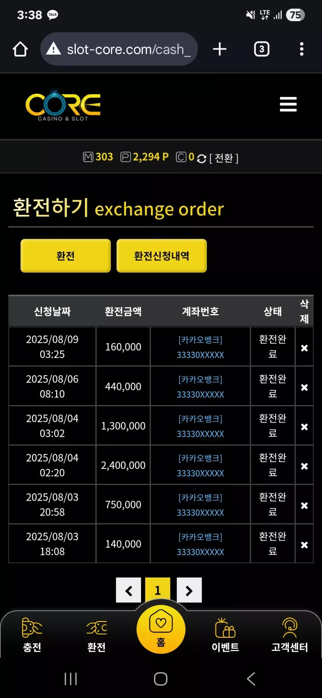Click the [전환] convert link
The image size is (322, 698).
coord(224,158)
